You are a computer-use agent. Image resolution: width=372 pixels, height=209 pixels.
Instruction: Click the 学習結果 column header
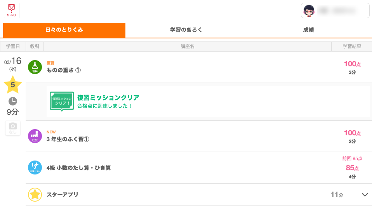point(352,47)
